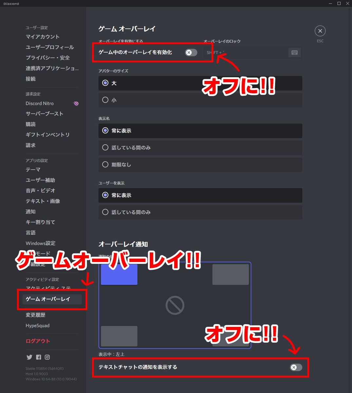Disable notifications with center no-sign icon
The height and width of the screenshot is (393, 352).
[x=175, y=305]
